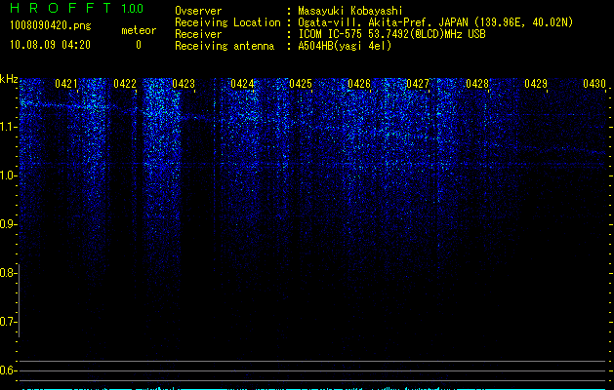Click the 0.7 frequency axis label
Image resolution: width=614 pixels, height=390 pixels.
(x=7, y=322)
